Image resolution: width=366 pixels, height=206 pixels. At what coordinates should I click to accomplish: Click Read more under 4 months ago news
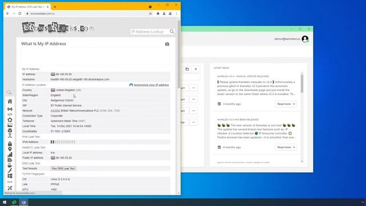pyautogui.click(x=286, y=148)
